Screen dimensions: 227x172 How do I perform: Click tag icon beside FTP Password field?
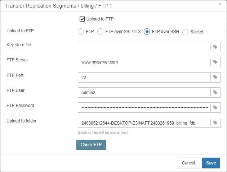pyautogui.click(x=215, y=107)
